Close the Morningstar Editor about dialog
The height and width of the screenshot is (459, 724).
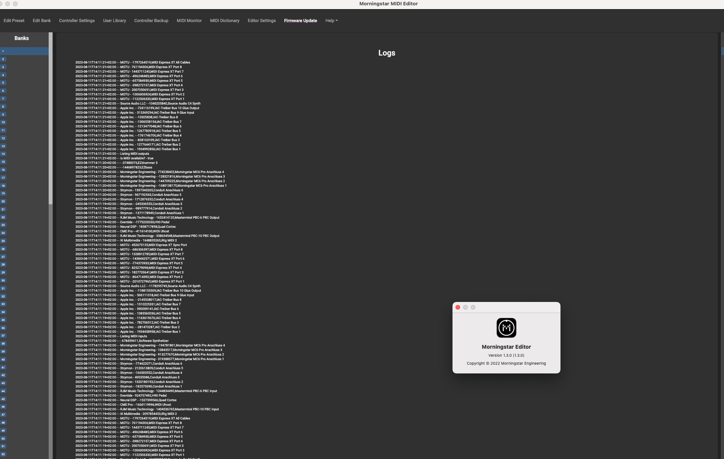[x=458, y=307]
